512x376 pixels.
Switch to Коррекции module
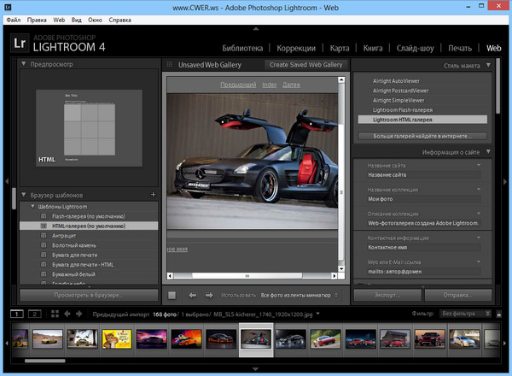[296, 48]
